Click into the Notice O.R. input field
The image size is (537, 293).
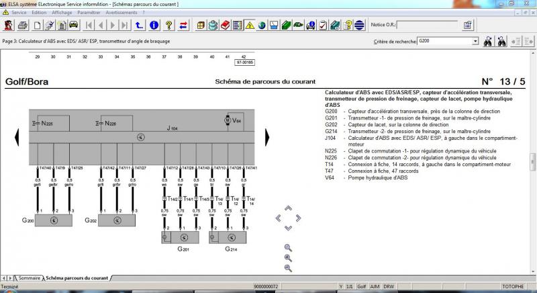pos(427,25)
